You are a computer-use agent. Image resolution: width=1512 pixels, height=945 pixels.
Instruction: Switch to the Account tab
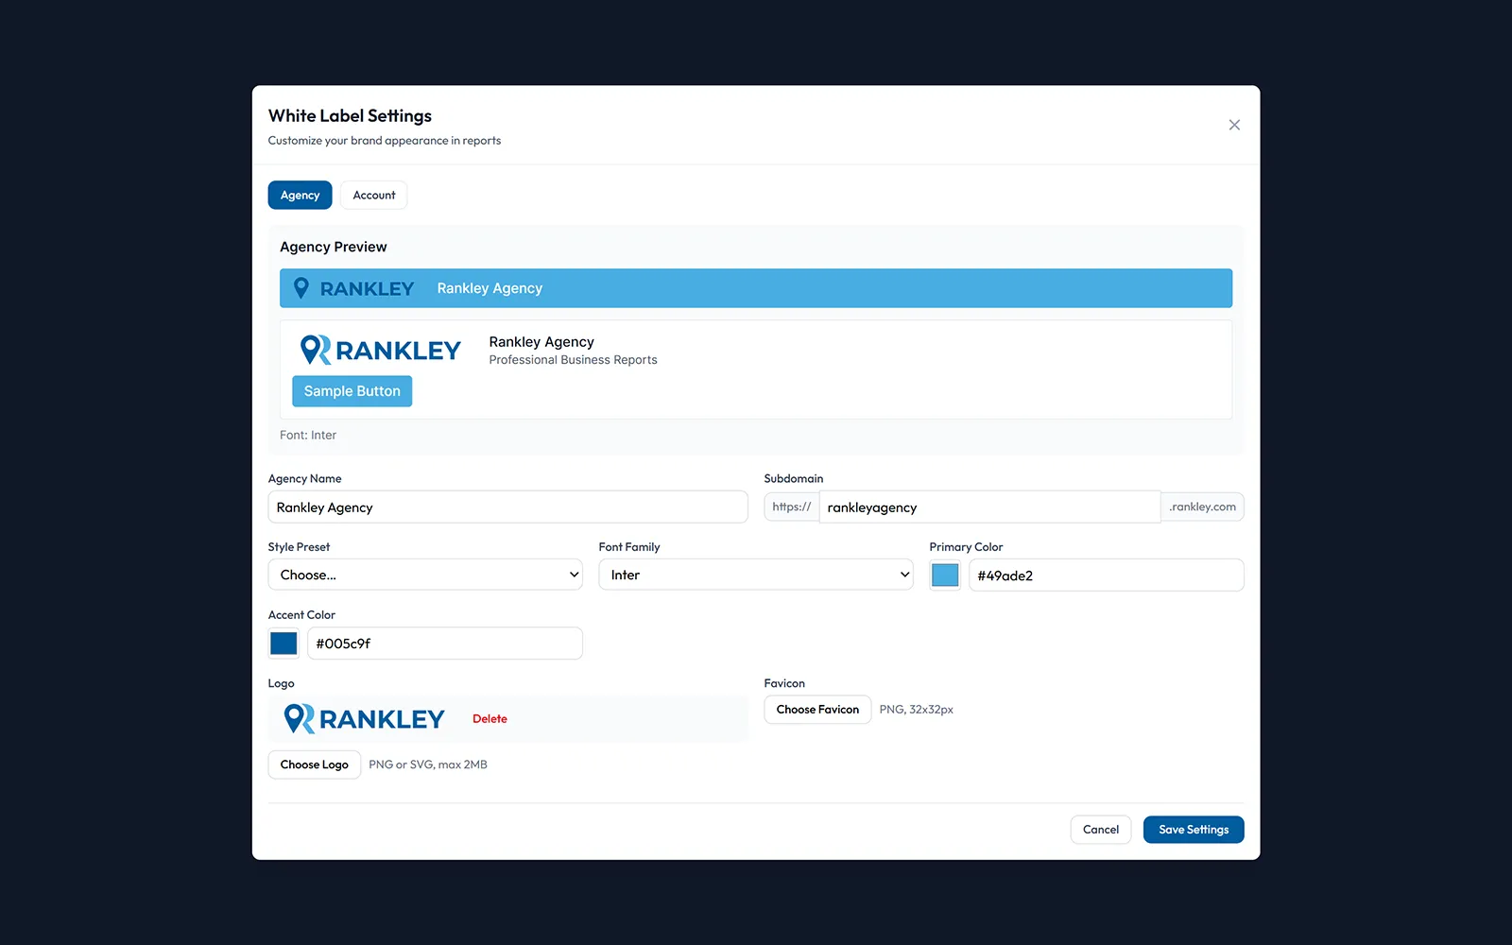373,195
